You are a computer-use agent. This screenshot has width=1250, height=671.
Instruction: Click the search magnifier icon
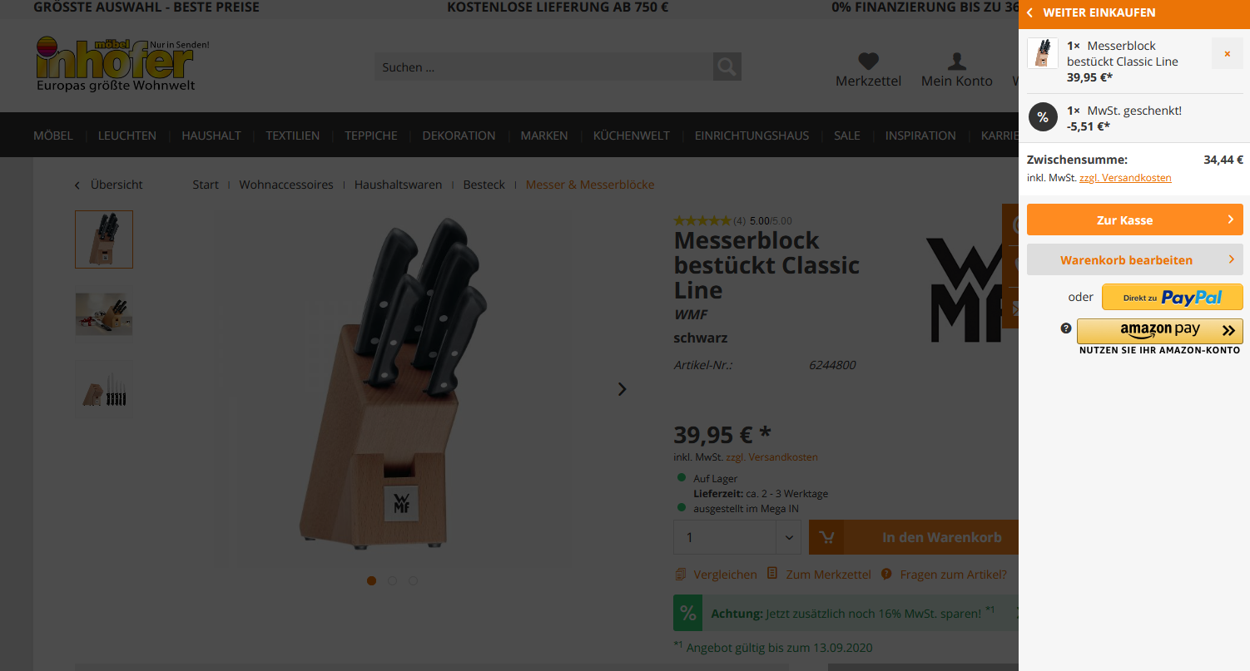coord(727,67)
